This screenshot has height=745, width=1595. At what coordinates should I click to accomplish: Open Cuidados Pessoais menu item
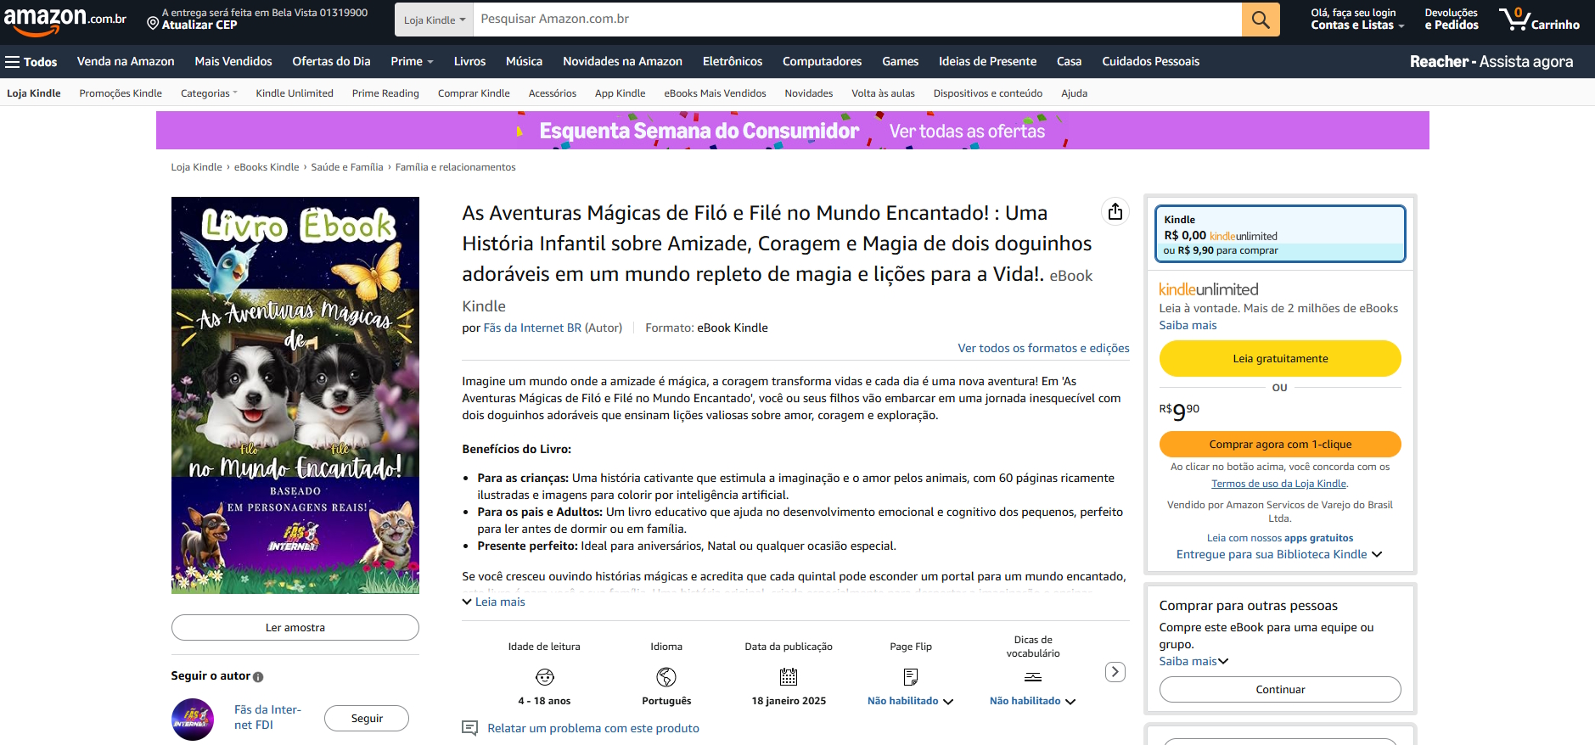tap(1150, 62)
